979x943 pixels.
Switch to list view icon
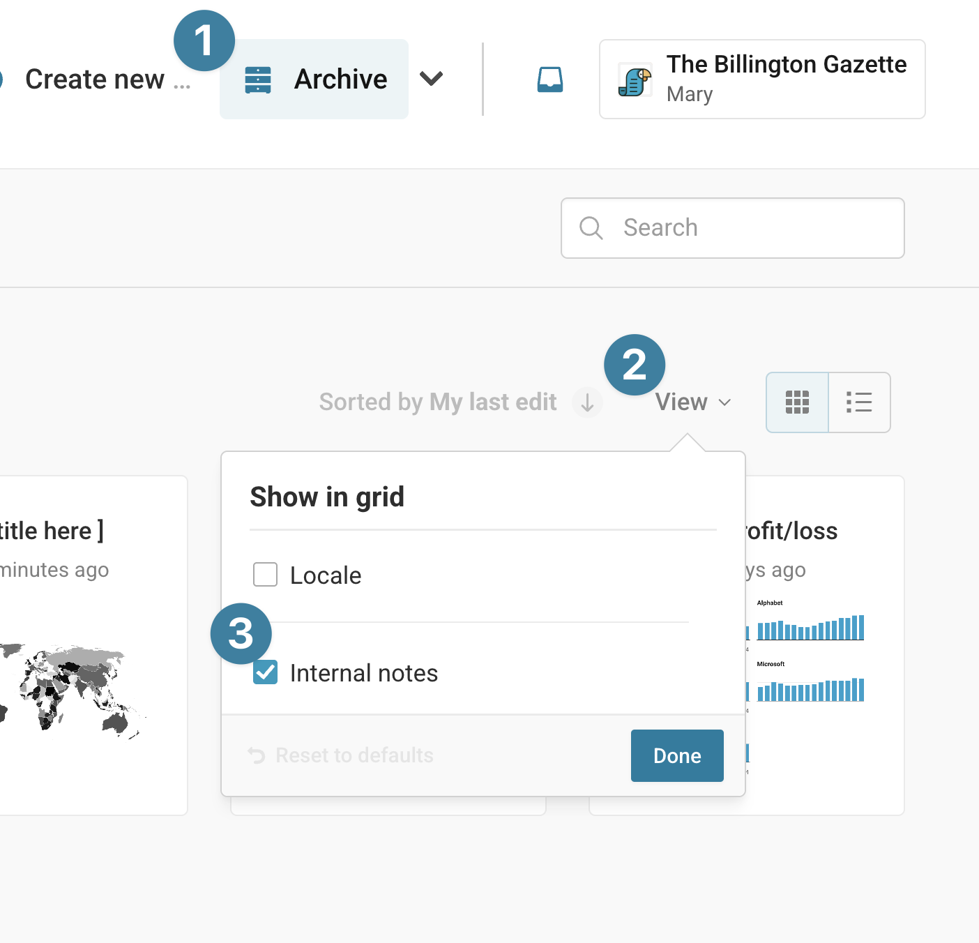(x=859, y=402)
